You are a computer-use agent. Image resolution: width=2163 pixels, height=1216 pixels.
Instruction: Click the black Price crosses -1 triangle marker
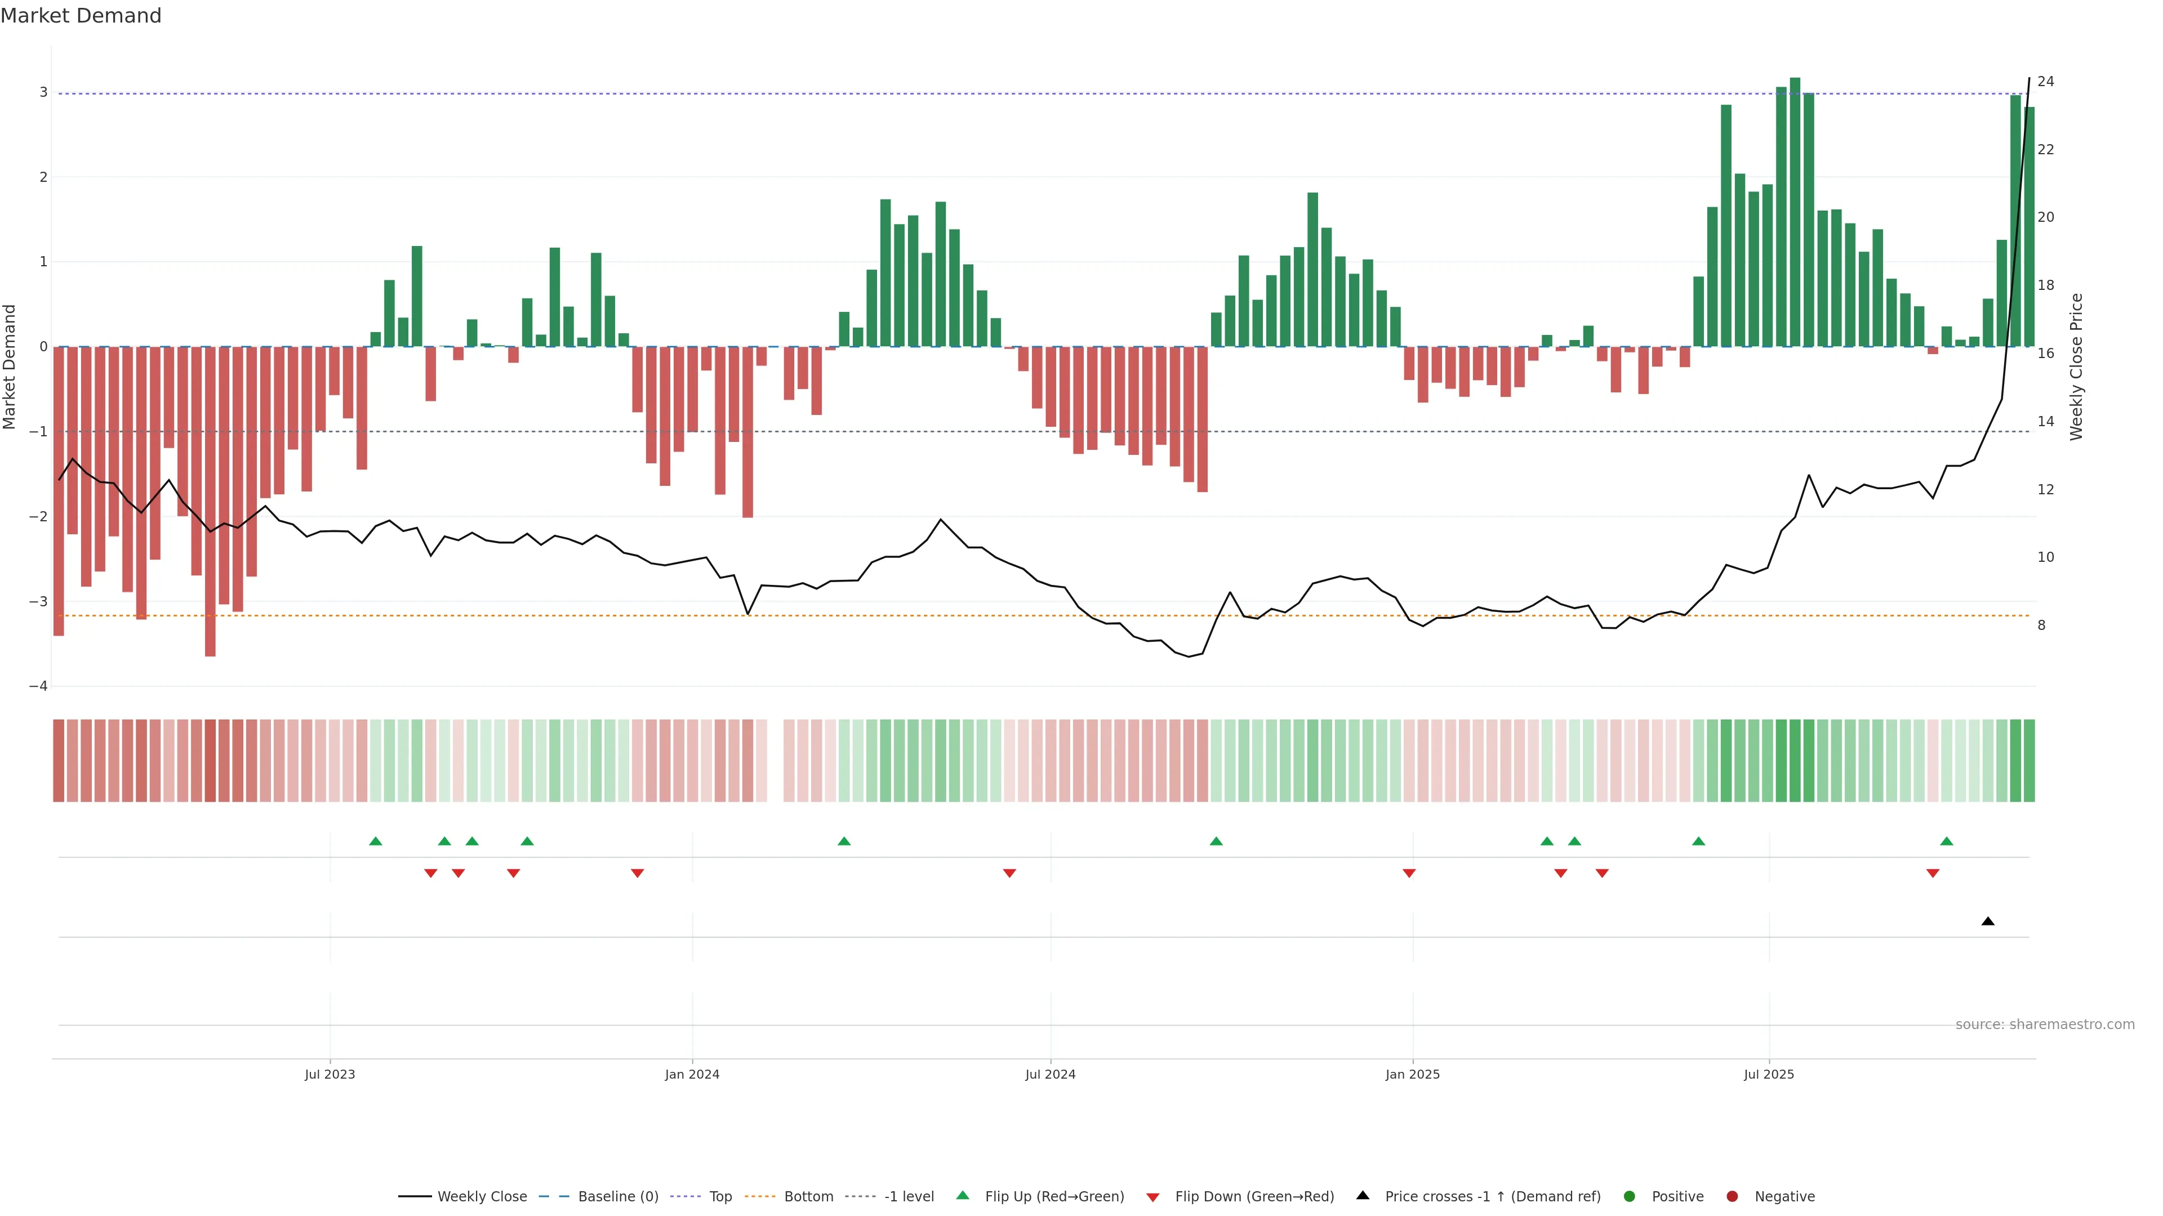[1987, 922]
